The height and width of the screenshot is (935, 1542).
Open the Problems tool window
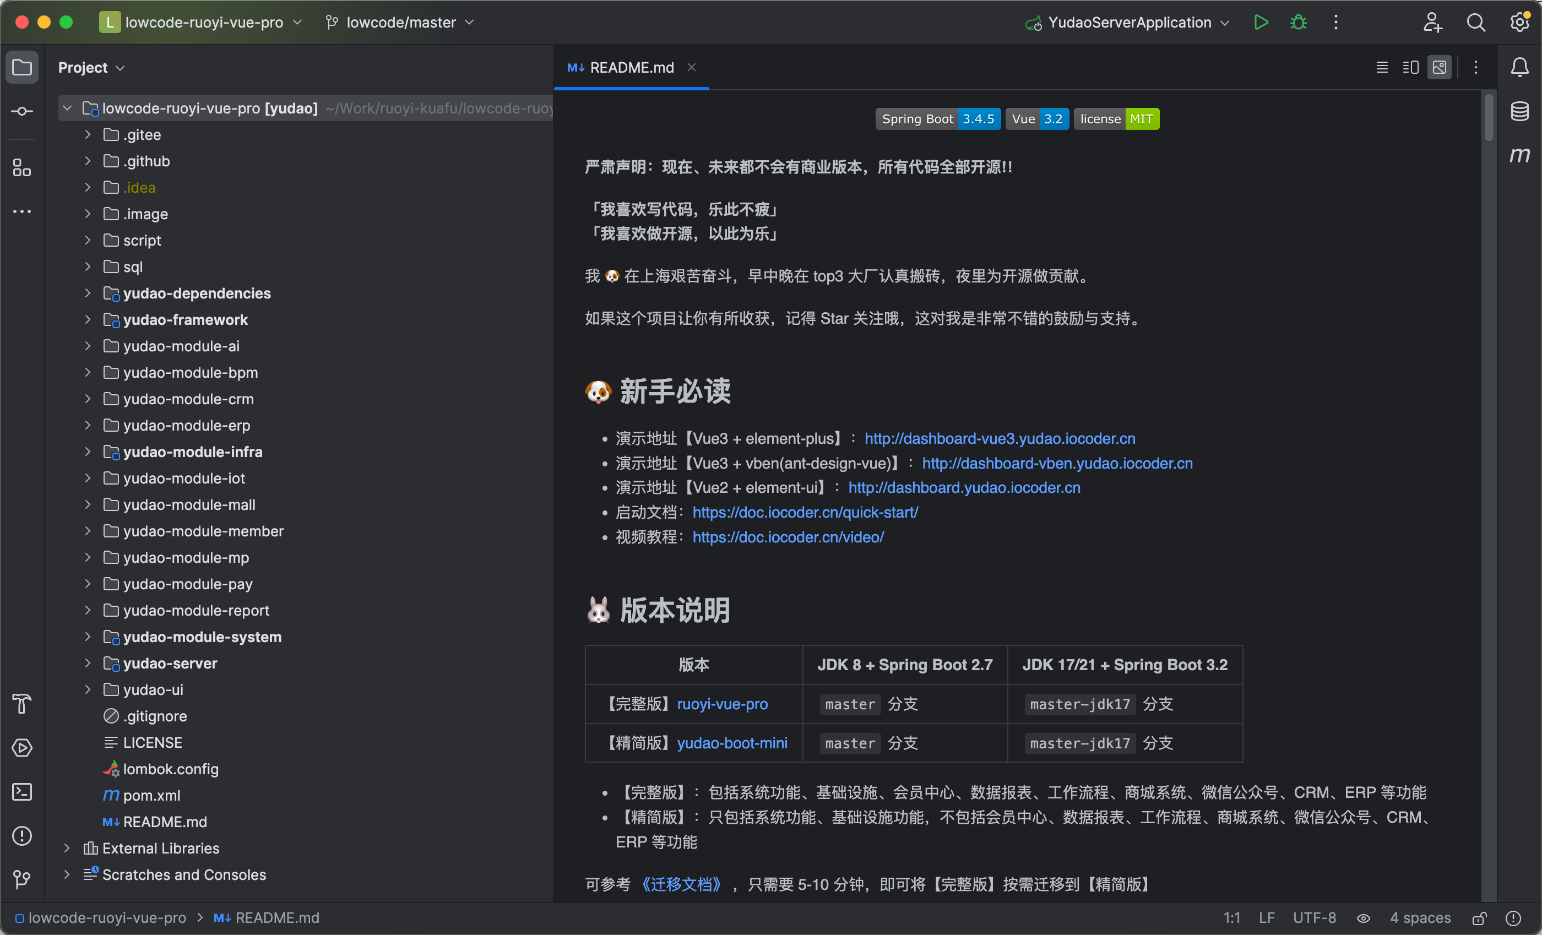pos(22,835)
